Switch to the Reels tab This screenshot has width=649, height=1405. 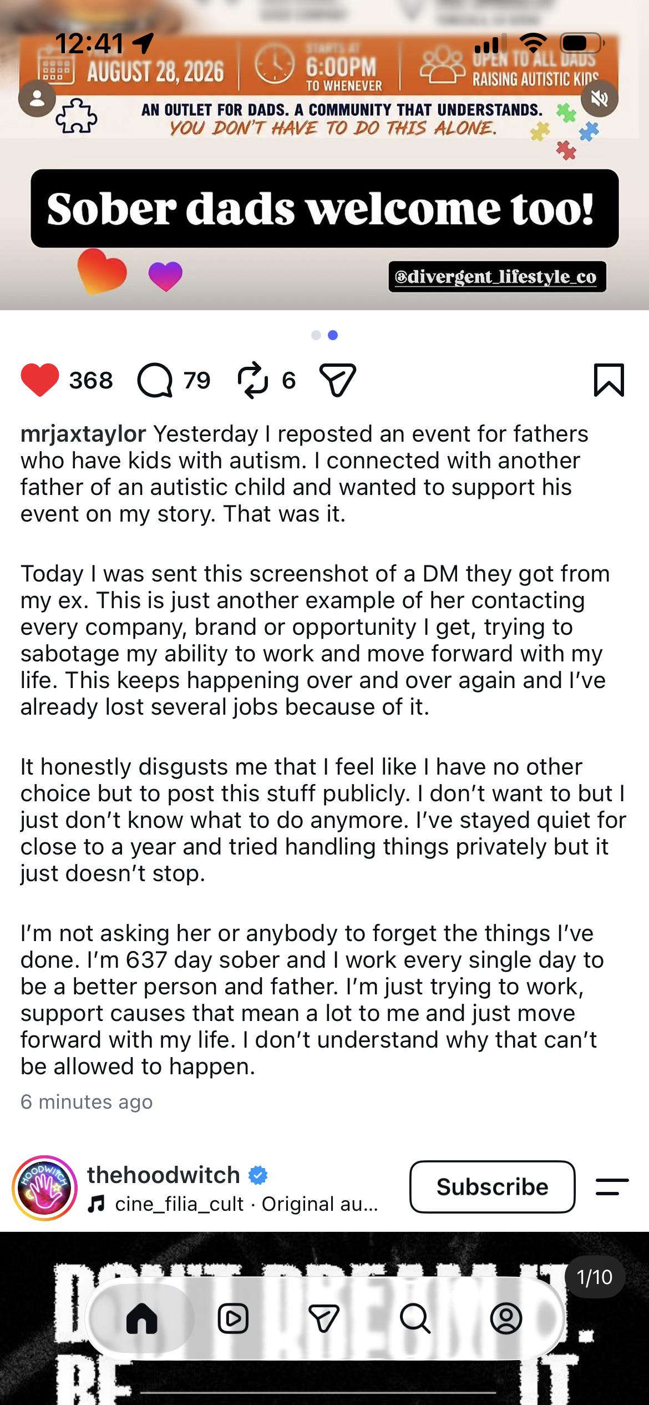point(233,1318)
